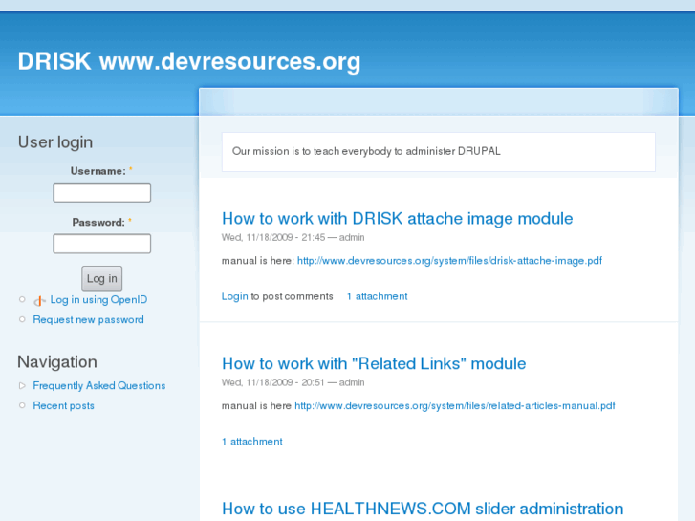Open DRISK attache image module article
Screen dimensions: 695x521
click(397, 219)
